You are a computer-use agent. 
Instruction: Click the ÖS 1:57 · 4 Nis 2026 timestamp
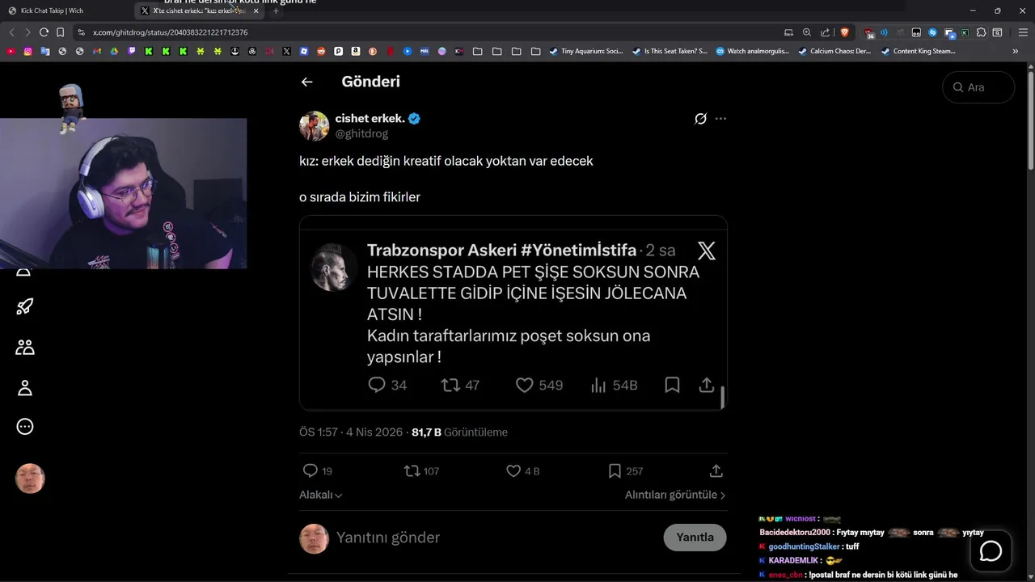[x=351, y=432]
